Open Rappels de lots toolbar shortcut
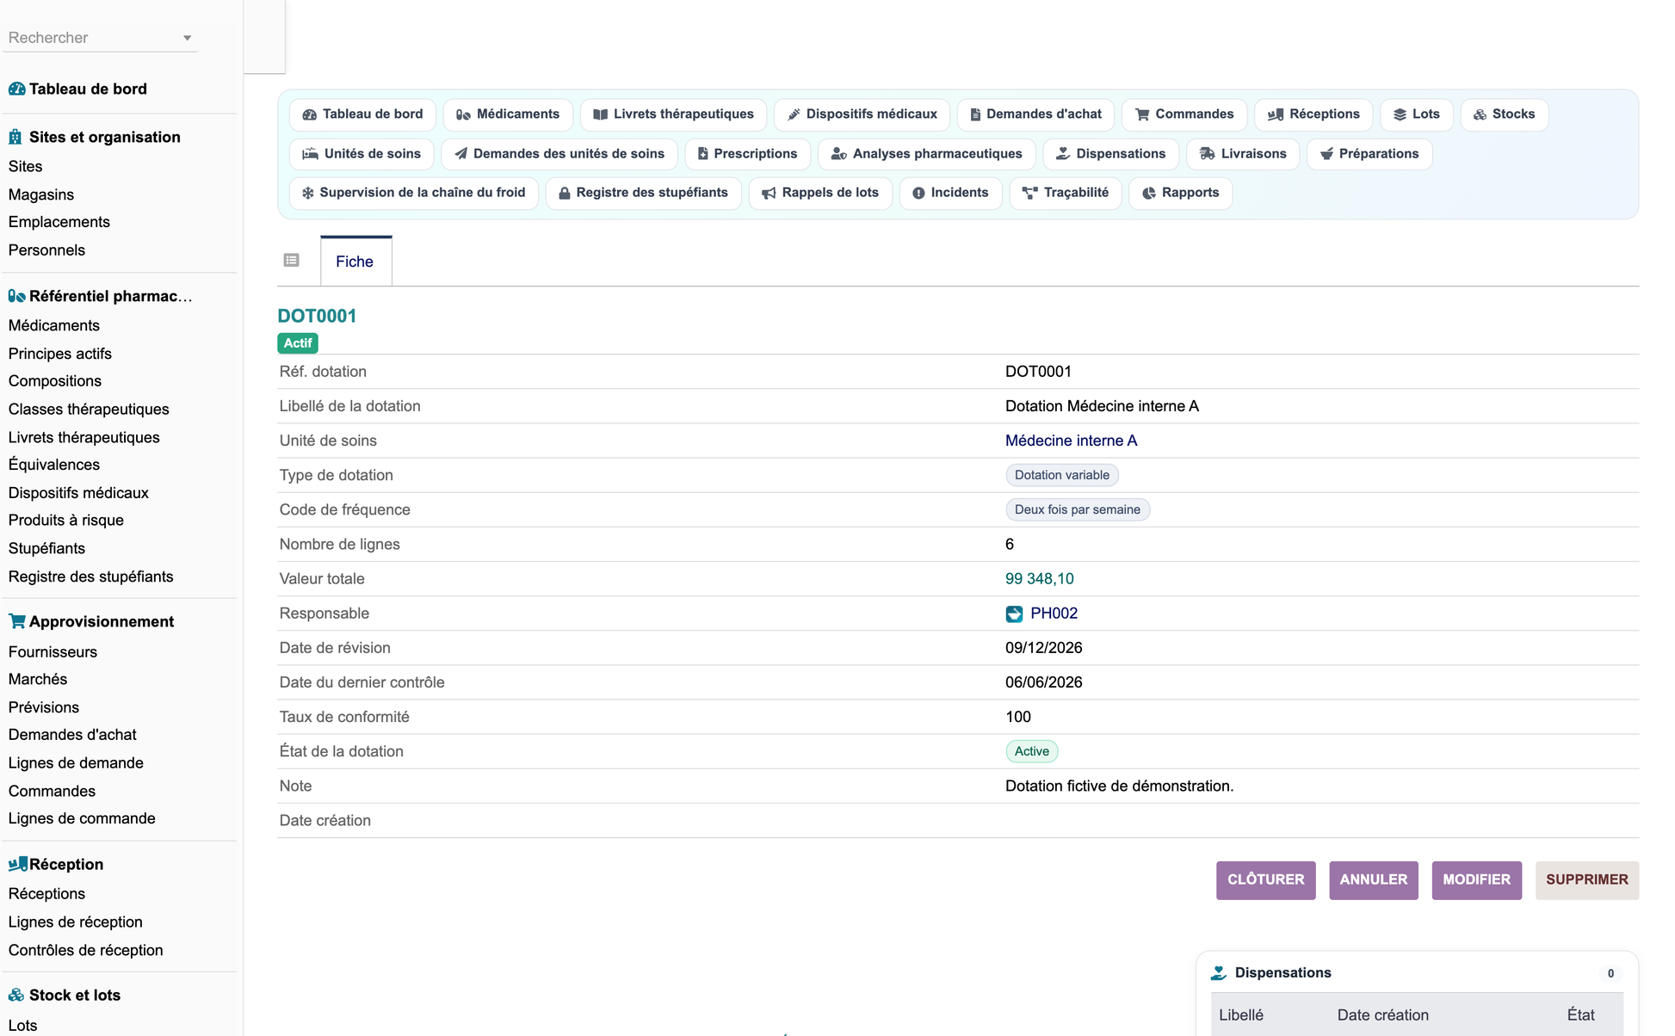 point(820,193)
